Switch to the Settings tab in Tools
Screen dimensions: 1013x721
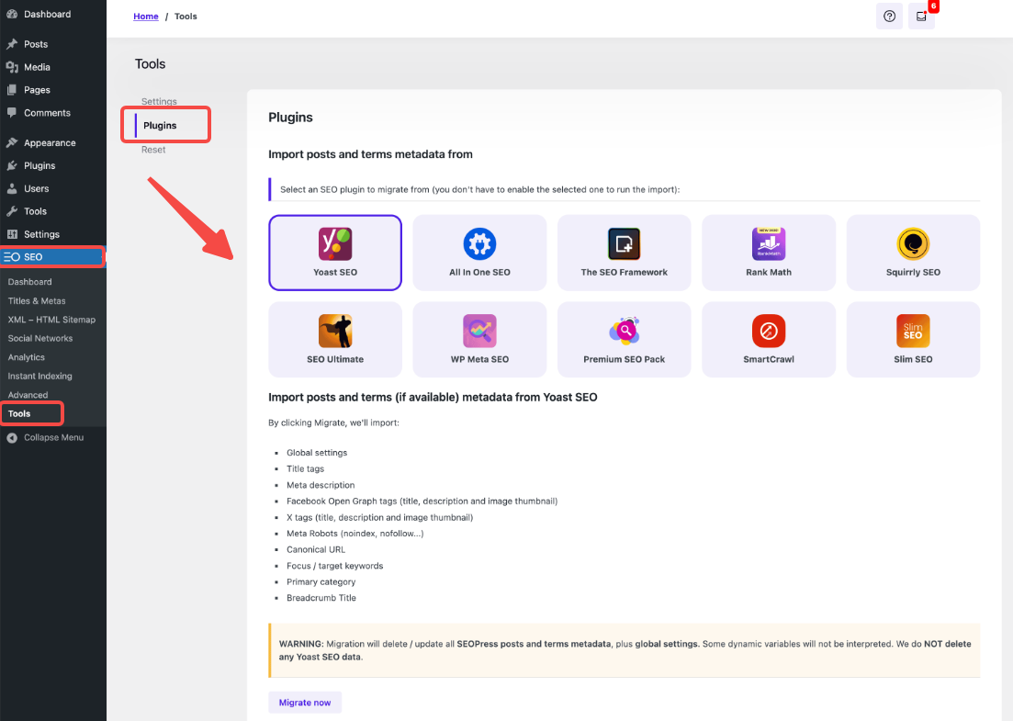click(159, 102)
